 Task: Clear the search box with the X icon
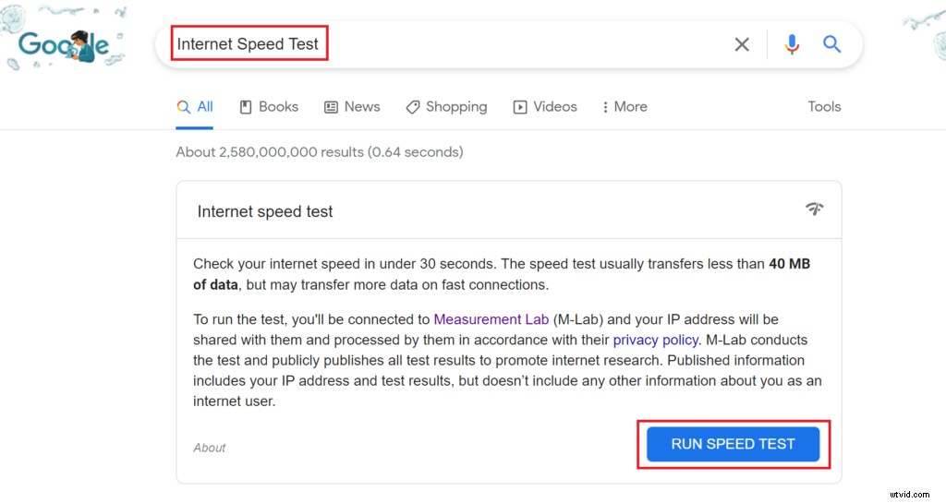click(742, 44)
